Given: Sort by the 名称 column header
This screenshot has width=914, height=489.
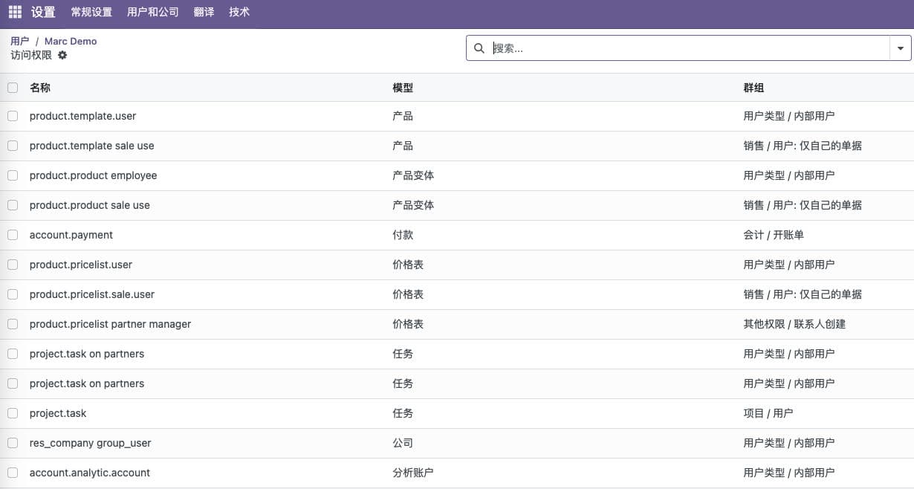Looking at the screenshot, I should tap(40, 88).
